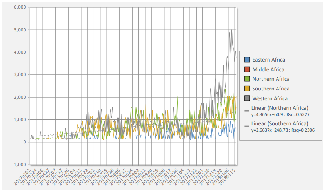The image size is (324, 190).
Task: Click the Linear (Southern Africa) trendline label
Action: [x=280, y=123]
